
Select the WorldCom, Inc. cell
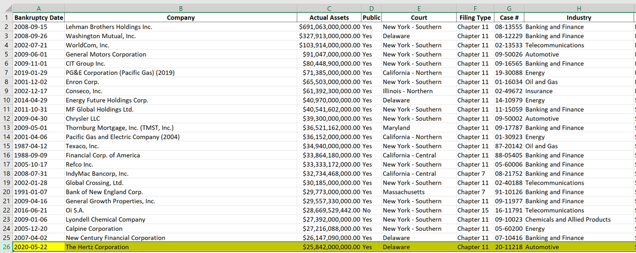click(181, 45)
